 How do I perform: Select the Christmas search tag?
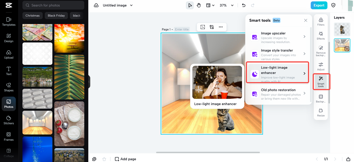(x=33, y=15)
